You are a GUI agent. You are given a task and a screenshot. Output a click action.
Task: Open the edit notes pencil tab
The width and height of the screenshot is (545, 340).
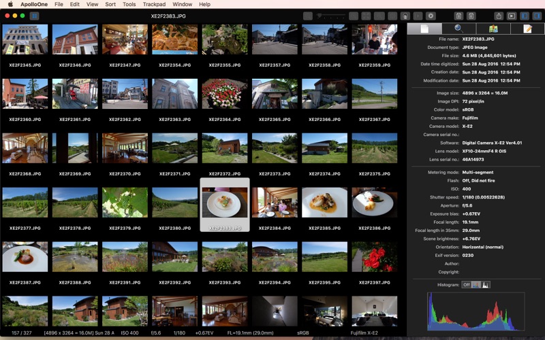[527, 29]
